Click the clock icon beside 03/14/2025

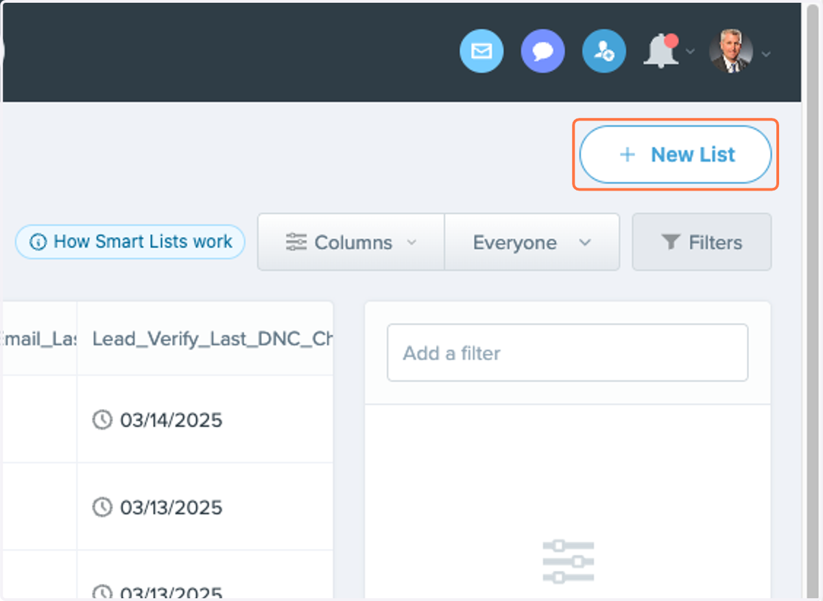(102, 419)
